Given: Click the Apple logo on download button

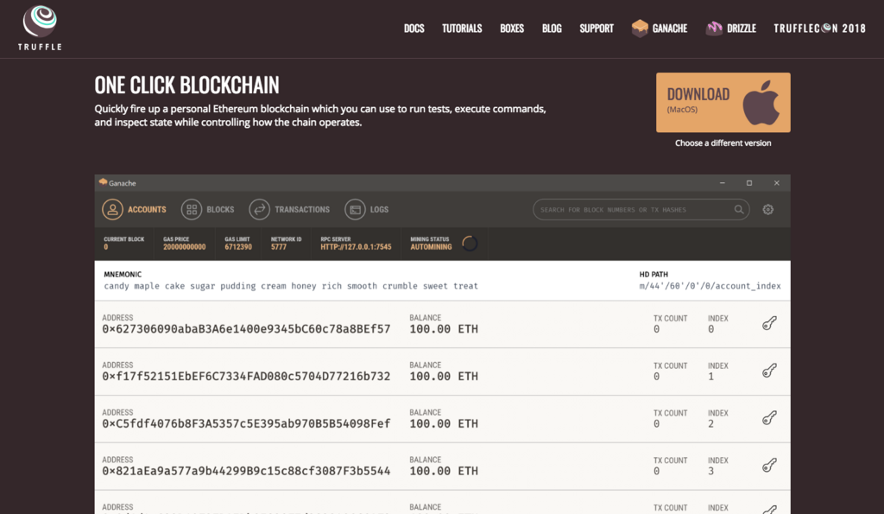Looking at the screenshot, I should 761,102.
